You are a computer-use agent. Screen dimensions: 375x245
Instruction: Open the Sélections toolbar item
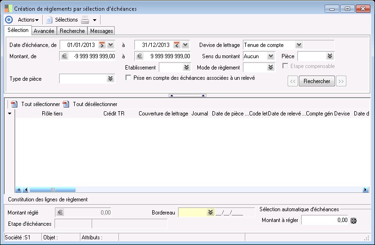[x=66, y=20]
